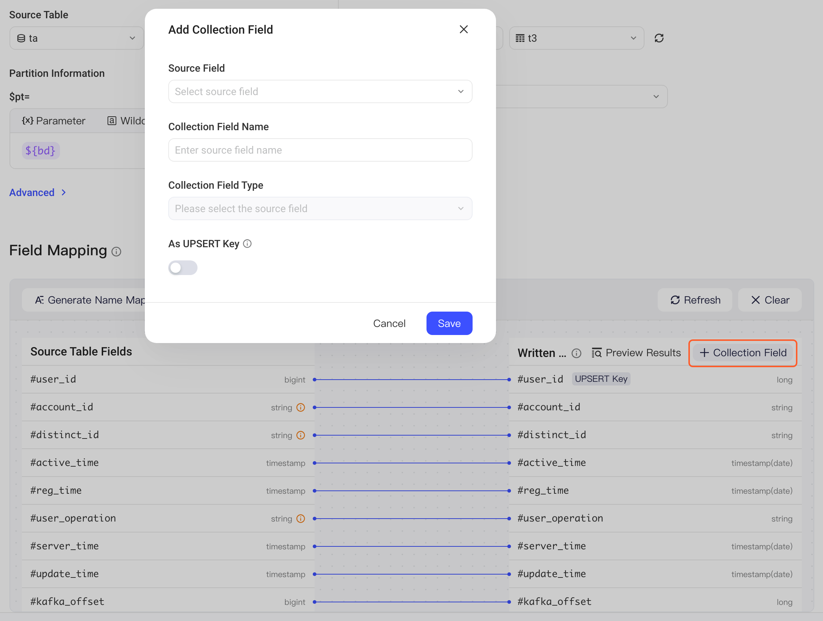Click warning icon on #user_operation string type

[301, 519]
